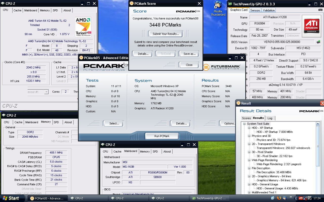Click the AMD Turion 64 X2 logo in CPU-Z
Image resolution: width=324 pixels, height=202 pixels.
(x=83, y=27)
